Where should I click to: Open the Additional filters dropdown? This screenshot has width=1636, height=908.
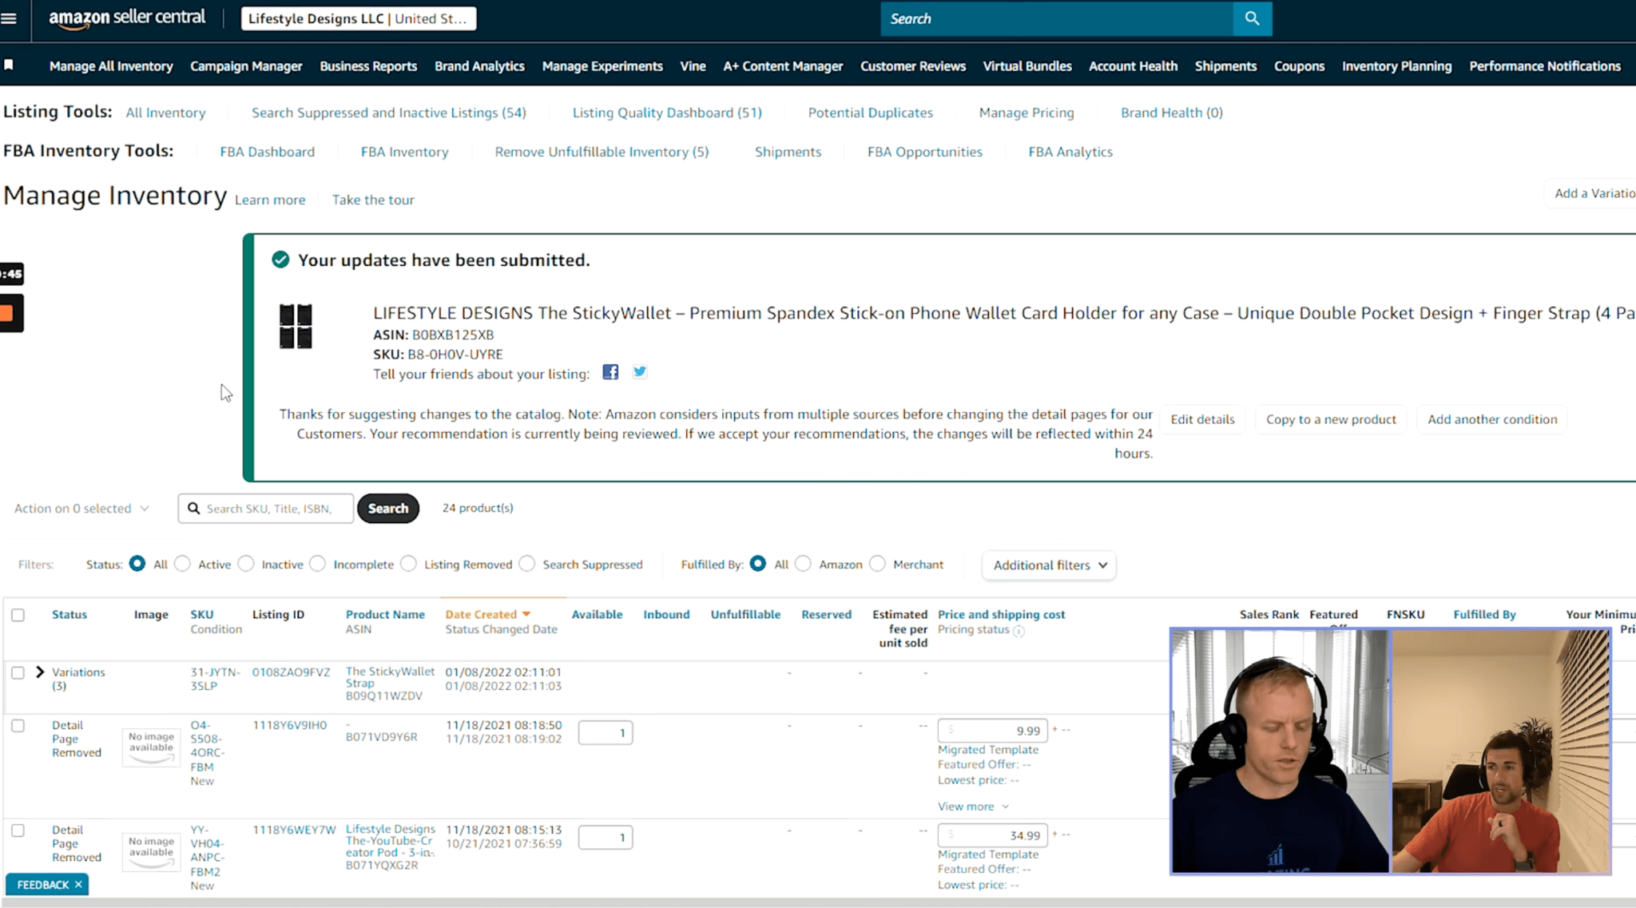pyautogui.click(x=1049, y=565)
